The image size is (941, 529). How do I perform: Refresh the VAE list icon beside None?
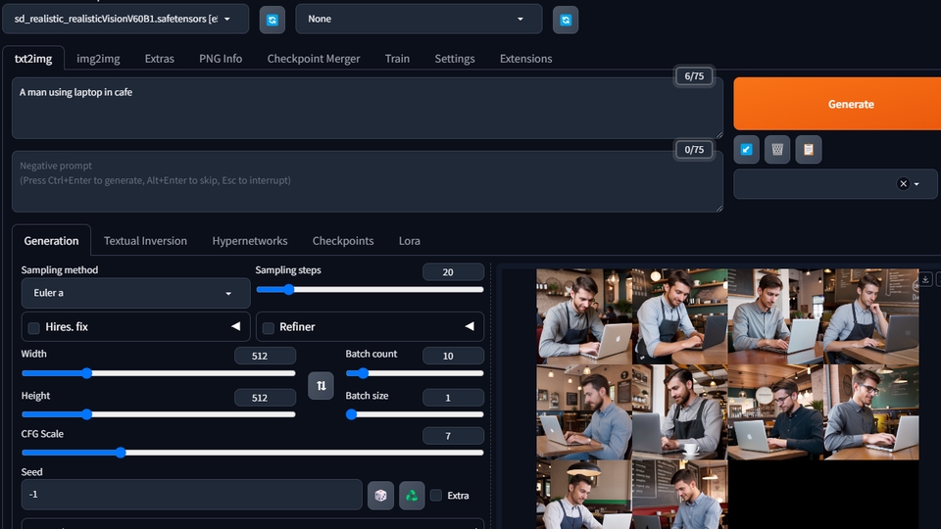click(566, 20)
